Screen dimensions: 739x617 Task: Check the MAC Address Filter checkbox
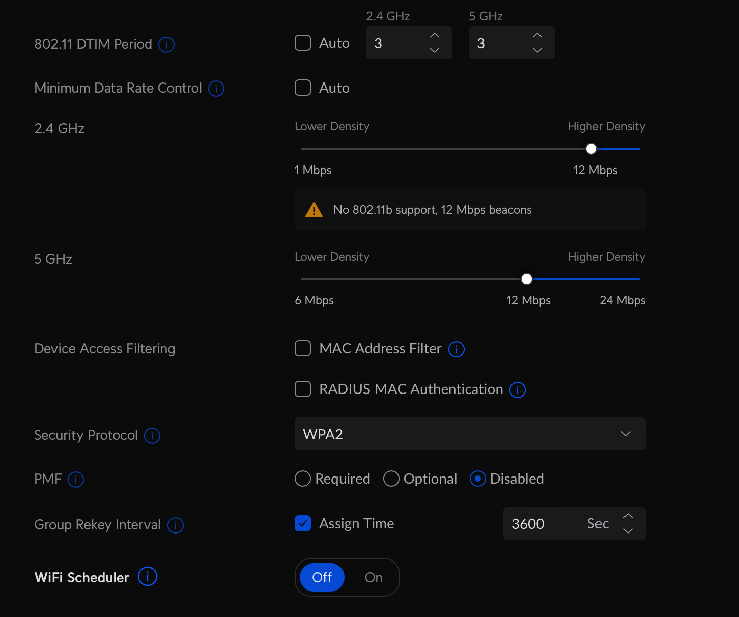pos(302,348)
